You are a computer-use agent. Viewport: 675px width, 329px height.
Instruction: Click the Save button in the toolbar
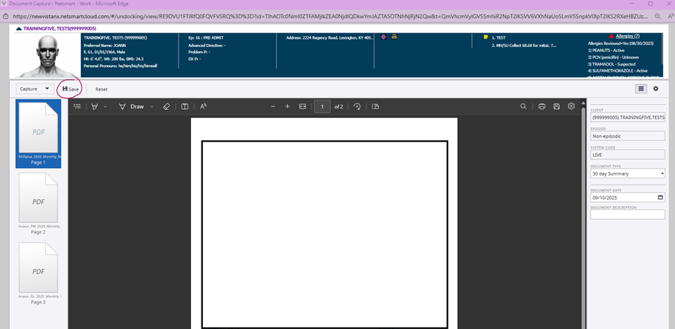[x=71, y=89]
